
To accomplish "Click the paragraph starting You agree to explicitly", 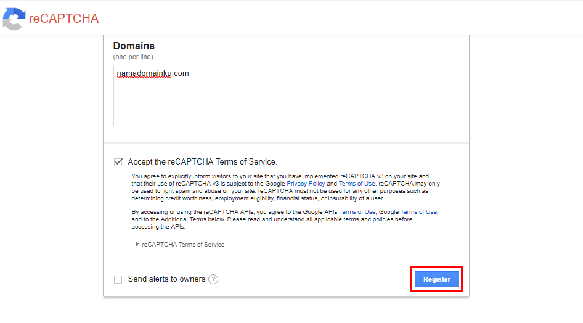I will point(285,187).
